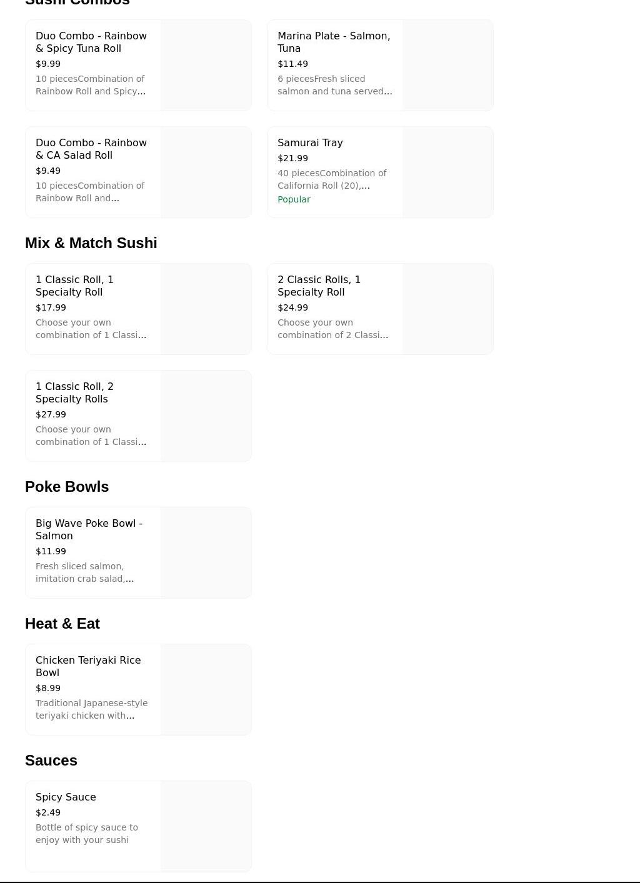Click the $27.99 price label
This screenshot has height=883, width=640.
tap(51, 414)
